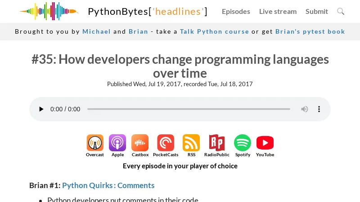The width and height of the screenshot is (360, 202).
Task: Open the Live stream page
Action: point(278,11)
